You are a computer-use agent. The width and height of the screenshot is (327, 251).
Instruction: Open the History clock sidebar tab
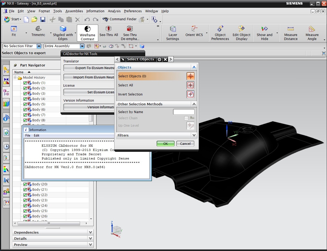coord(6,146)
